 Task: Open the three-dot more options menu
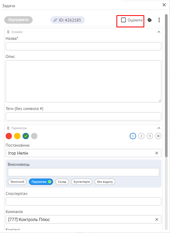pyautogui.click(x=159, y=20)
